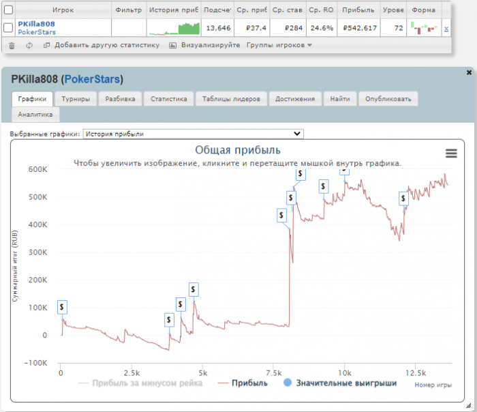This screenshot has height=412, width=477.
Task: Toggle Значительные выигрыши legend series
Action: (340, 383)
